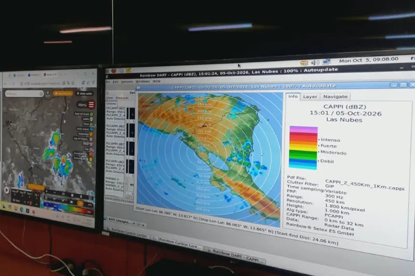Toggle the Radar del tiempo layer in weather map
415x276 pixels.
point(84,114)
